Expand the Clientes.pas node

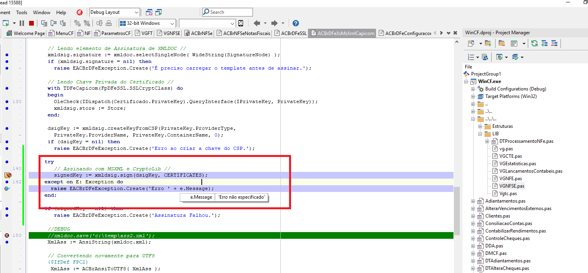(x=473, y=216)
